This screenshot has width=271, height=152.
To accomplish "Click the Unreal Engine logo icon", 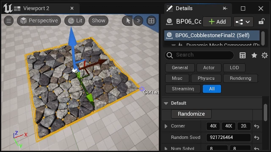I will pyautogui.click(x=8, y=8).
